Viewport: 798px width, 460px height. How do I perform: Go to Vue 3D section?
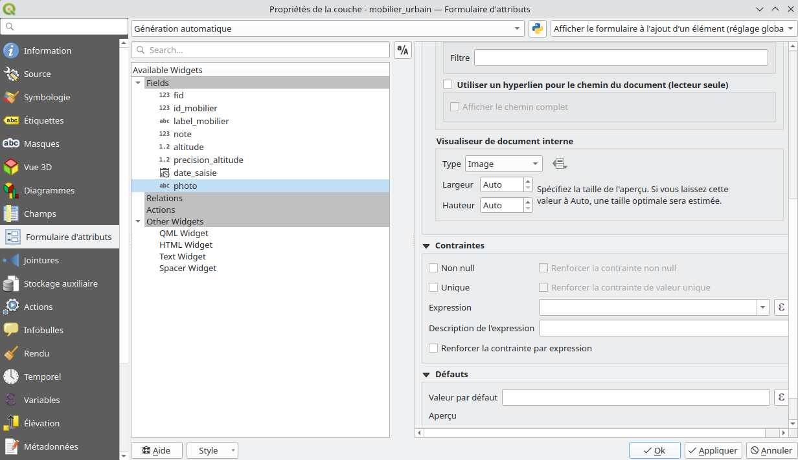(x=38, y=167)
